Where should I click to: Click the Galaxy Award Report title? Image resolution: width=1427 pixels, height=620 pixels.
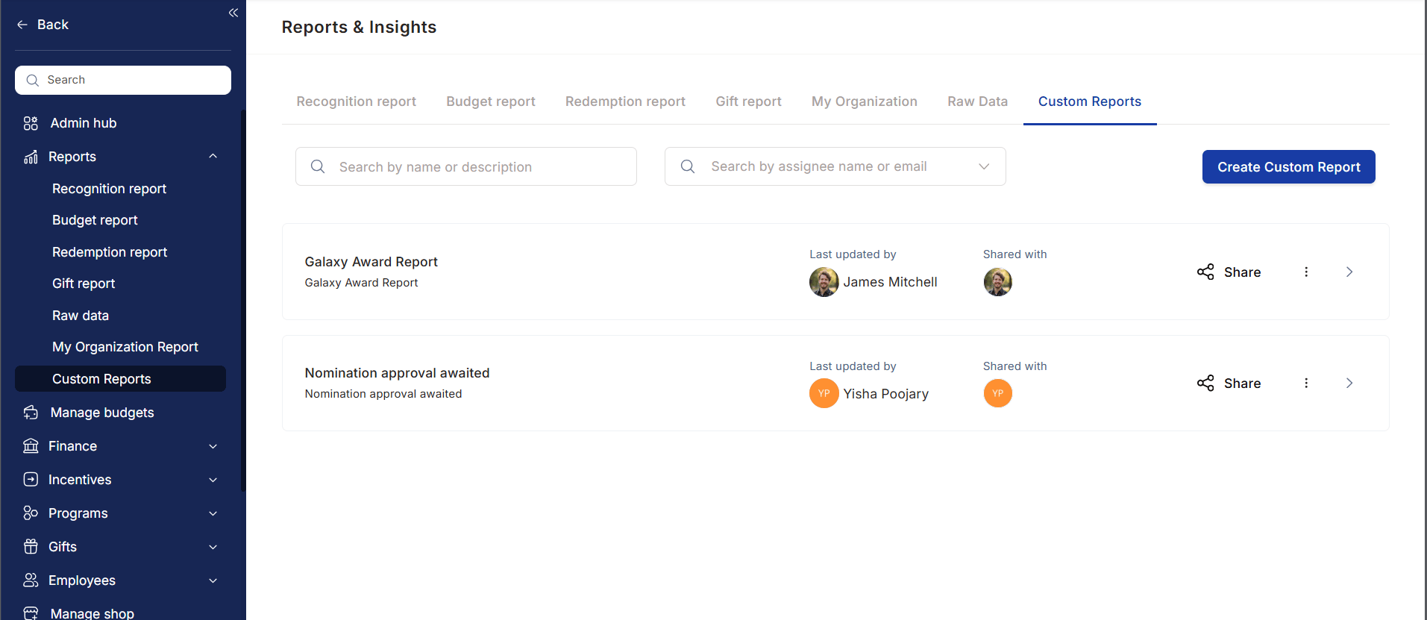[x=371, y=262]
